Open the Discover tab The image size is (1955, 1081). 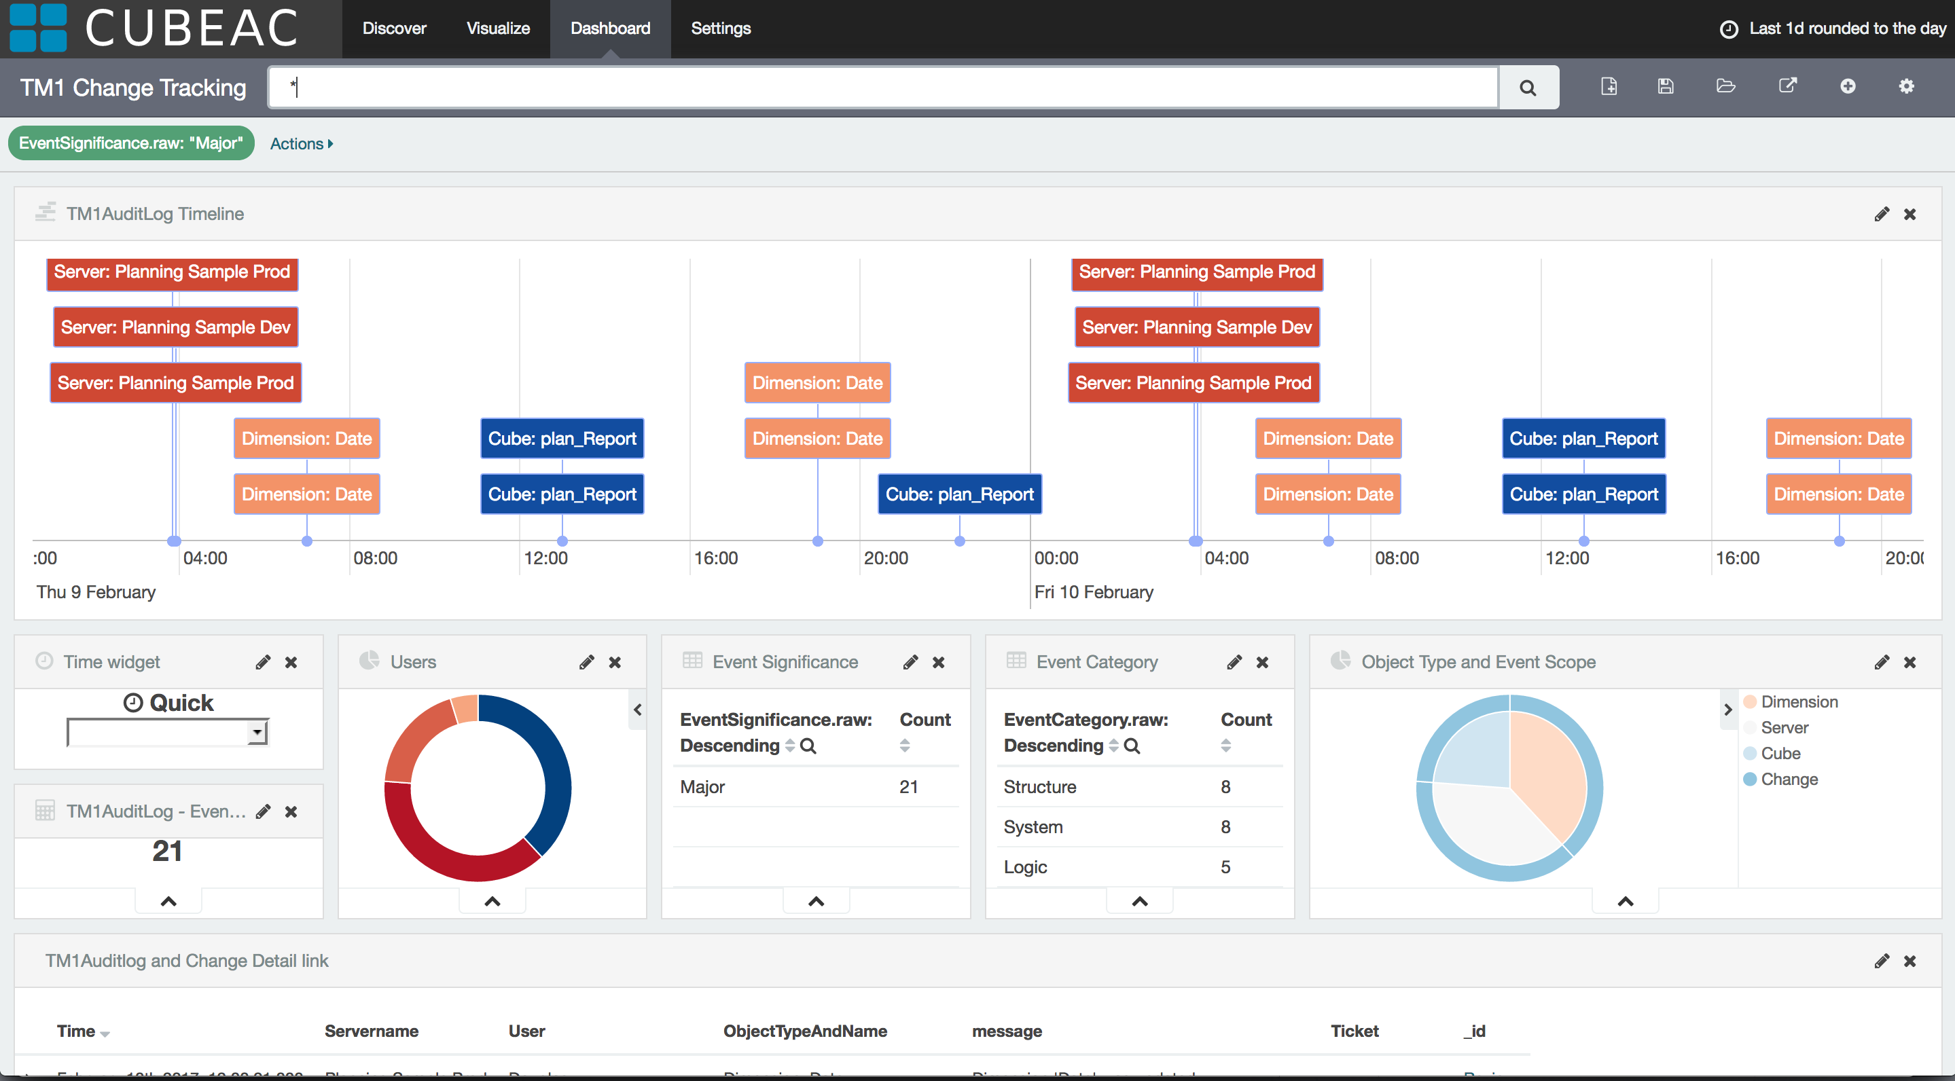[x=394, y=29]
